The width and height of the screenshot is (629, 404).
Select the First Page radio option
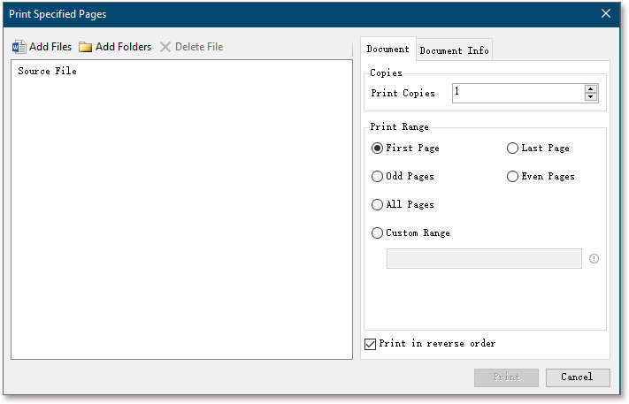pyautogui.click(x=377, y=149)
